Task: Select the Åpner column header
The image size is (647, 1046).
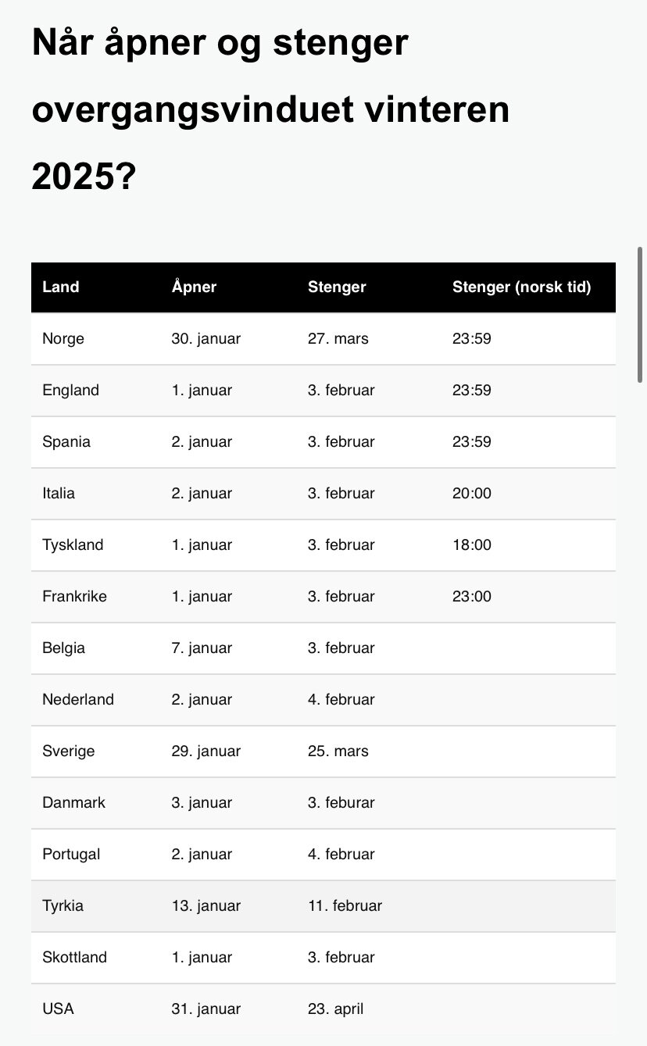Action: pyautogui.click(x=194, y=287)
